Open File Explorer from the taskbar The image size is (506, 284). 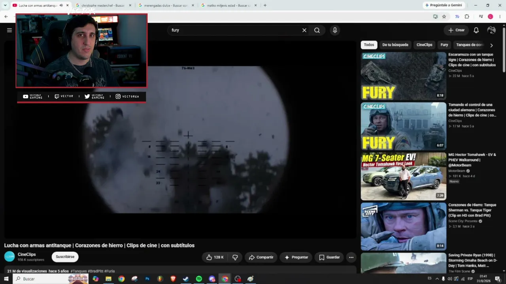(108, 279)
